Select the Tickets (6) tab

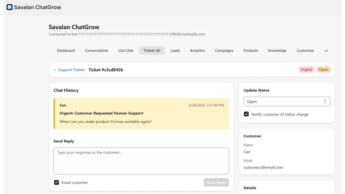[x=152, y=50]
